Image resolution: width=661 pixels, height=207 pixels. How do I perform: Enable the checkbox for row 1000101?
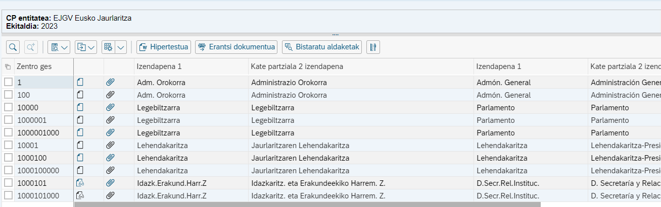(8, 183)
